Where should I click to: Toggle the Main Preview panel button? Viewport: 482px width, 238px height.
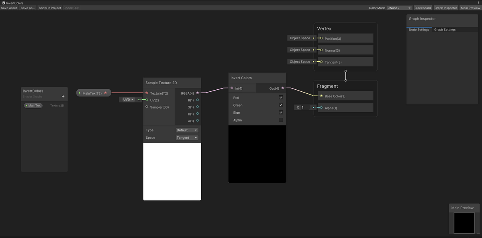[x=470, y=8]
